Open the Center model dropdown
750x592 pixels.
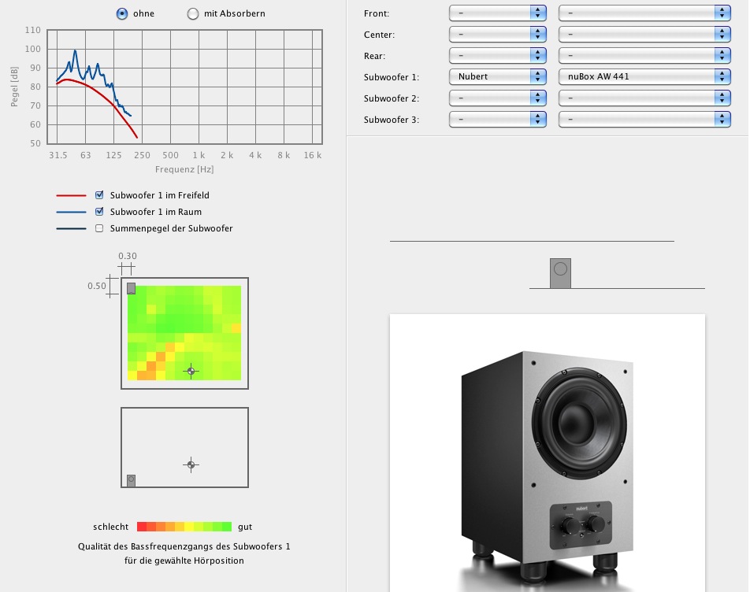tap(644, 35)
